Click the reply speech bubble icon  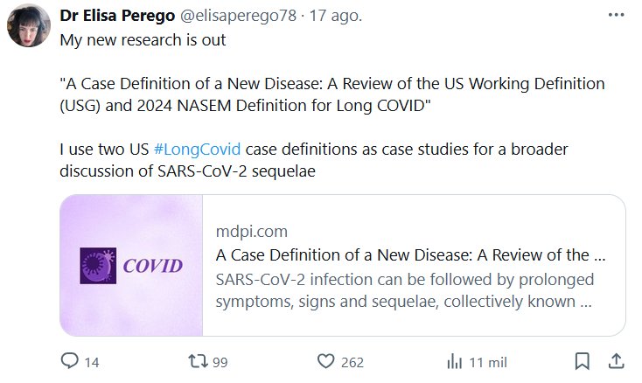coord(71,360)
